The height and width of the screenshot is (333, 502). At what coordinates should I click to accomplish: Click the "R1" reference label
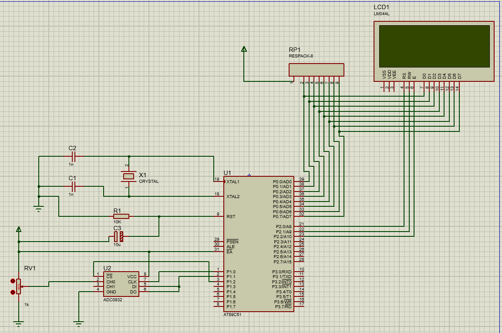(x=117, y=211)
